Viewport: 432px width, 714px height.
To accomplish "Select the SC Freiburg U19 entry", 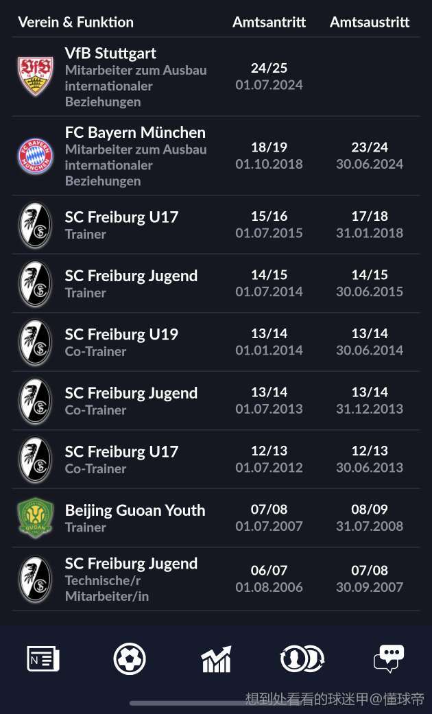I will coord(121,335).
